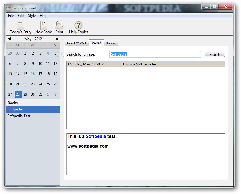The height and width of the screenshot is (194, 241).
Task: Click the Print toolbar icon
Action: pos(59,27)
